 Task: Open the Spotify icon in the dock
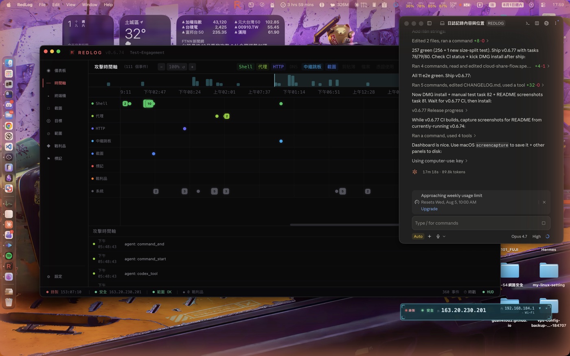tap(9, 256)
